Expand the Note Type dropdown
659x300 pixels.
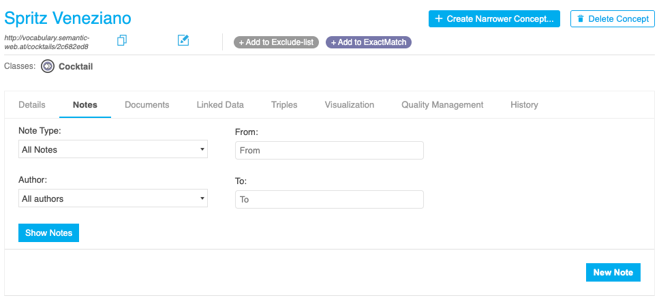click(113, 149)
